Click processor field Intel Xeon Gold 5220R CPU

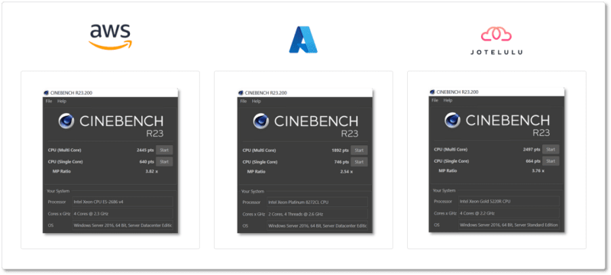tap(509, 202)
